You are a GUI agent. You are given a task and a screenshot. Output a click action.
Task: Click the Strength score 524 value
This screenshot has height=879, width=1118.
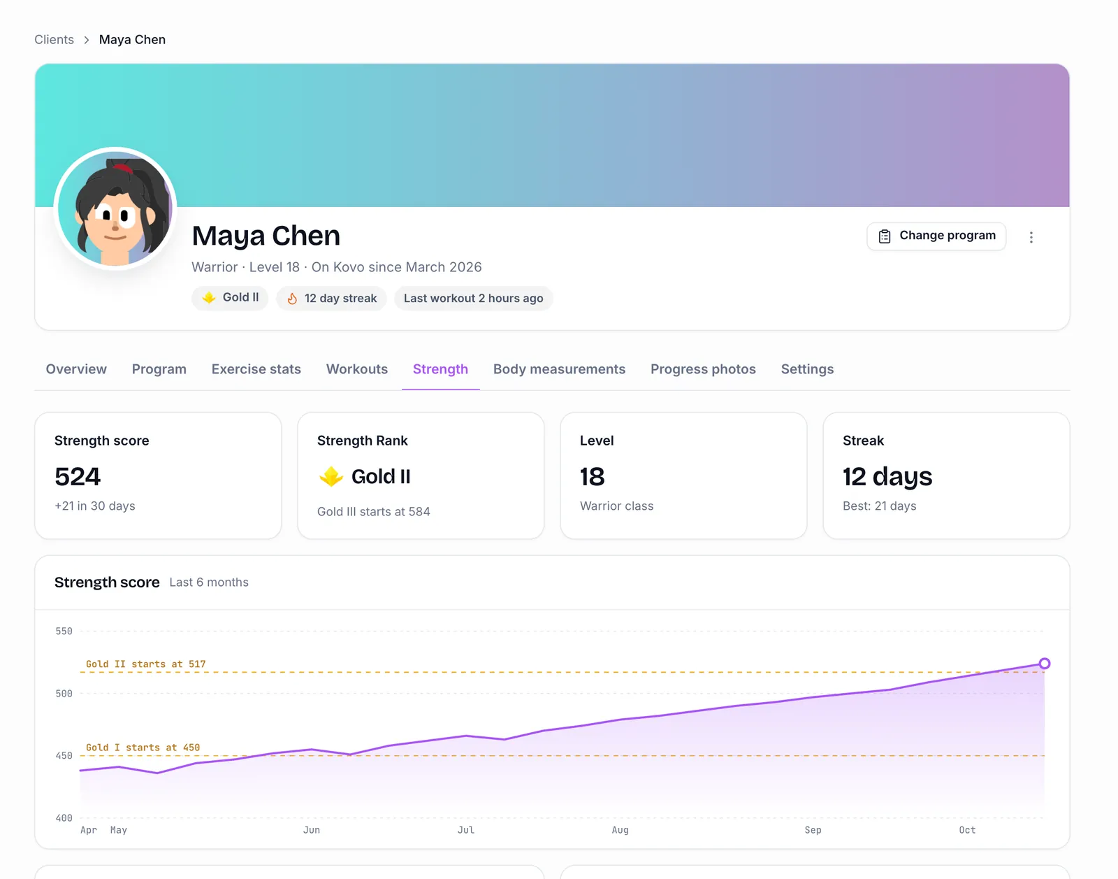[78, 477]
